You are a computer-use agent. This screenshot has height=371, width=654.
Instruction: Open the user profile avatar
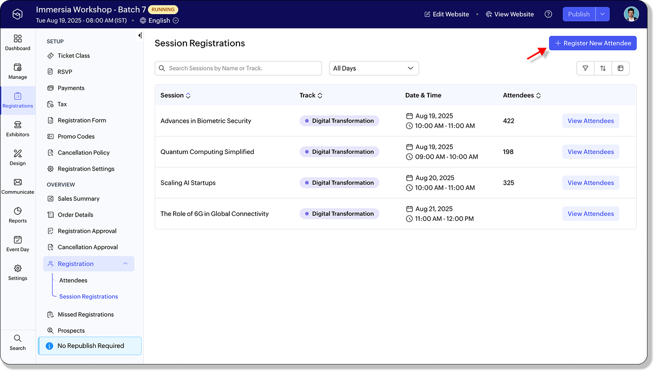coord(631,15)
